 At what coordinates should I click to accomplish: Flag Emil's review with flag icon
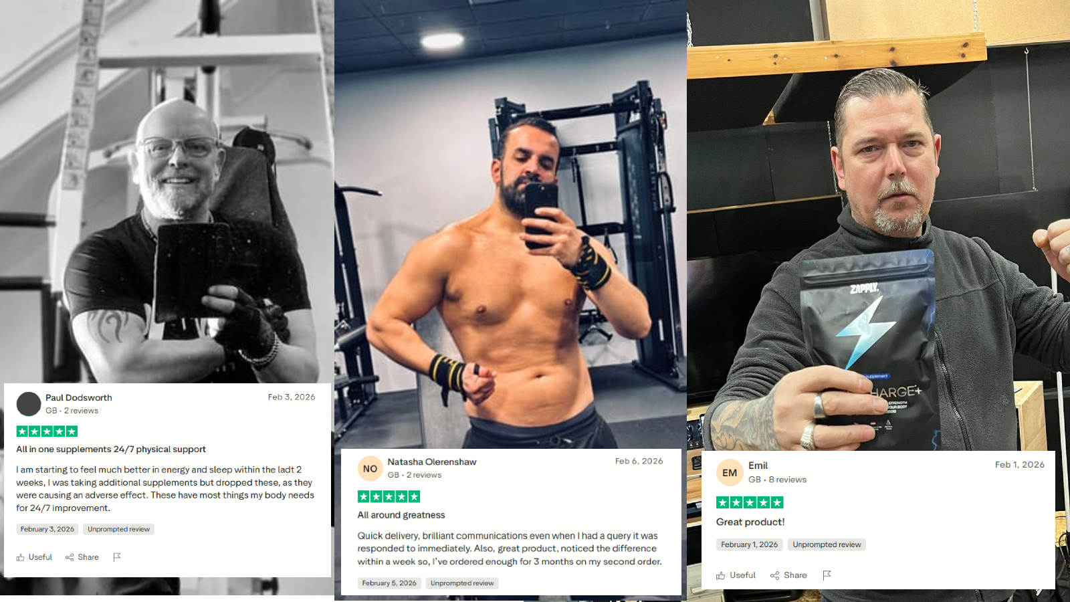[x=827, y=575]
